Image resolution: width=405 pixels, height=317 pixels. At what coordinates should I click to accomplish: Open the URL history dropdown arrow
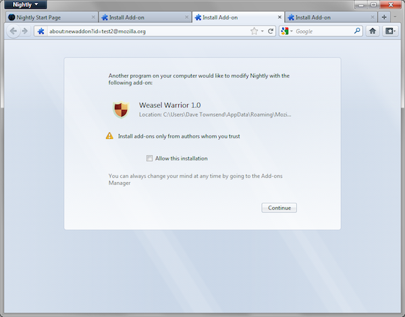(262, 31)
